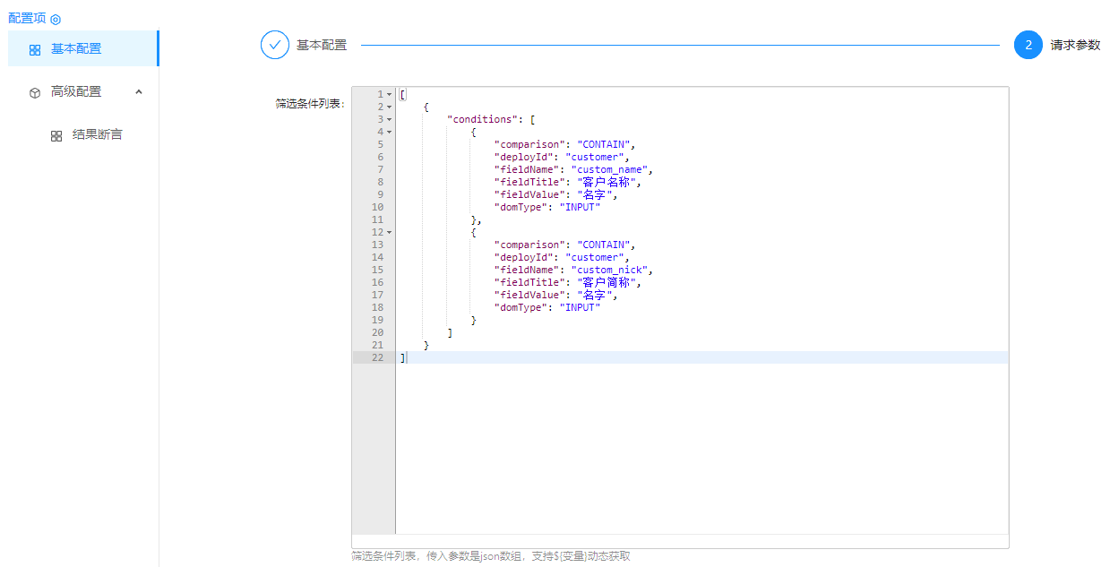Image resolution: width=1110 pixels, height=567 pixels.
Task: Click the 请求参数 step label
Action: click(x=1075, y=45)
